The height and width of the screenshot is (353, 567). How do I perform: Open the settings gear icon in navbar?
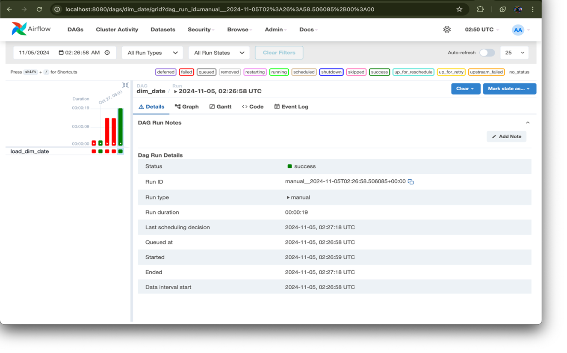(447, 30)
